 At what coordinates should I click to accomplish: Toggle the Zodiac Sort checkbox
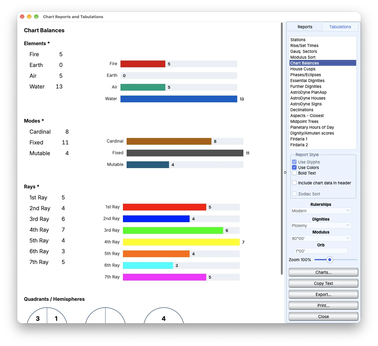coord(294,194)
